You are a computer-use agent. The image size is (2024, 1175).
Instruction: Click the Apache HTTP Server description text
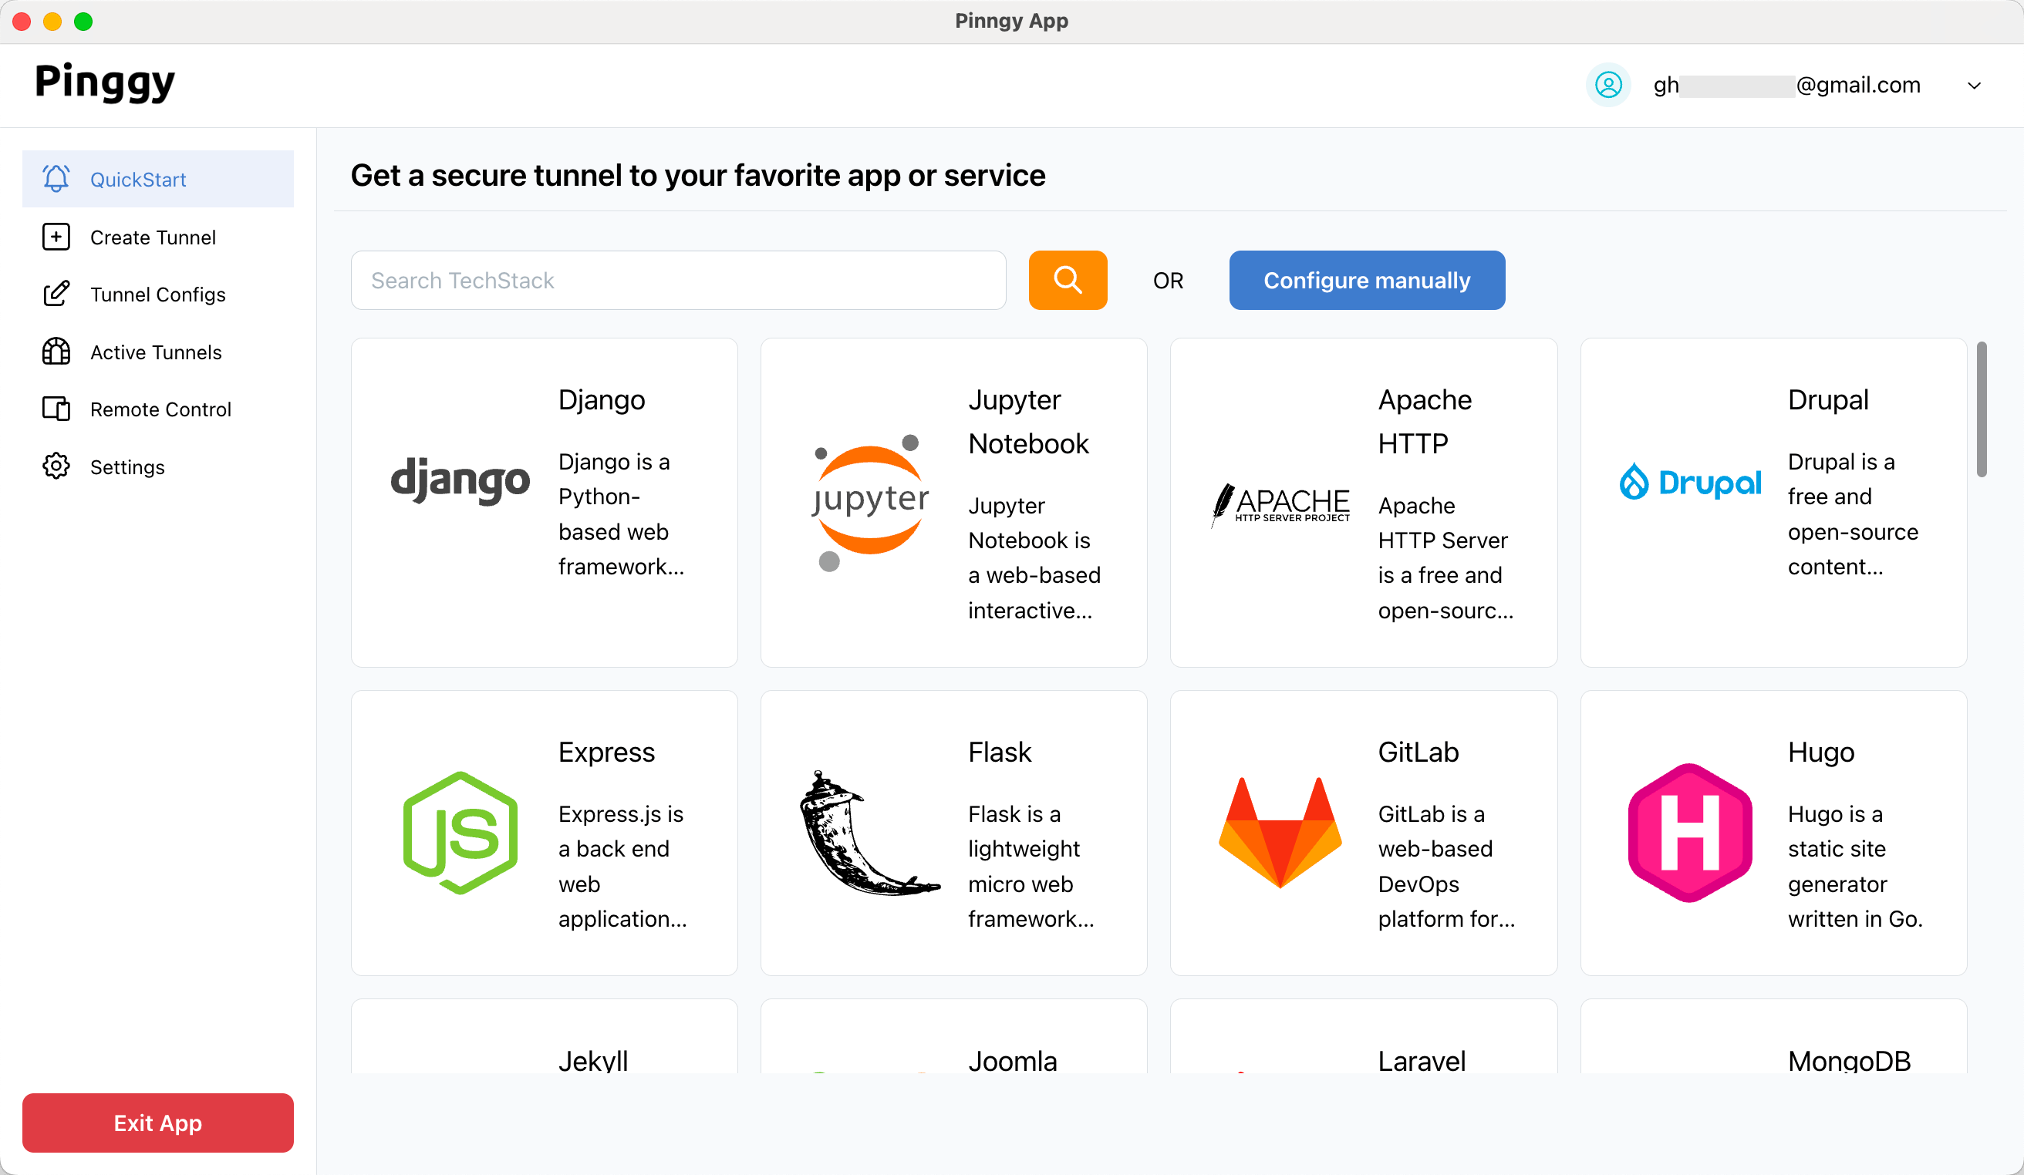[1445, 557]
